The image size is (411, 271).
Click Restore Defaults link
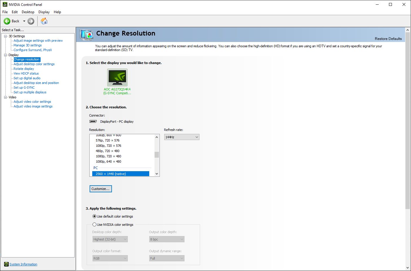388,39
